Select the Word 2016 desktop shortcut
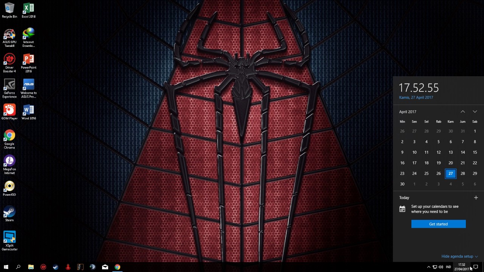 [x=29, y=112]
